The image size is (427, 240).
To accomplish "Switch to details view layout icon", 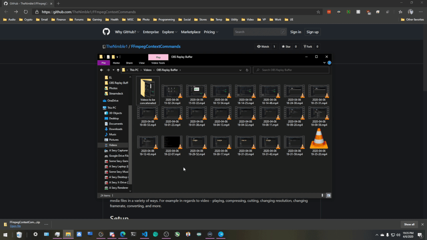I will click(323, 195).
